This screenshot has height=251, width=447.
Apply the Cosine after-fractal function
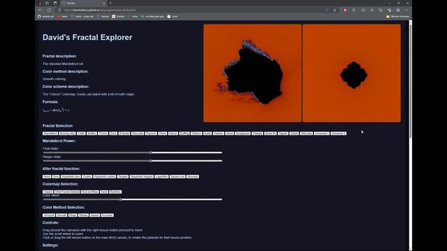coord(87,176)
